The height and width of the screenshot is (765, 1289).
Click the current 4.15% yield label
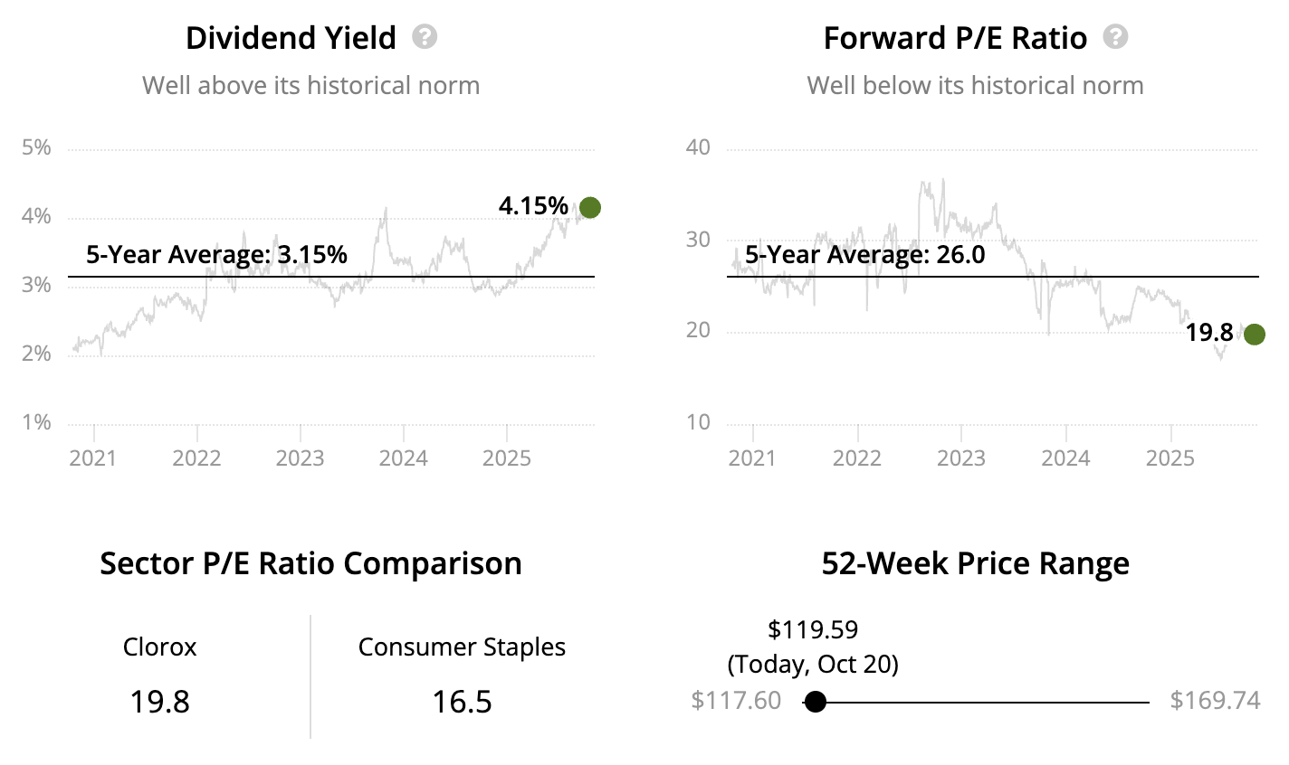pos(533,206)
